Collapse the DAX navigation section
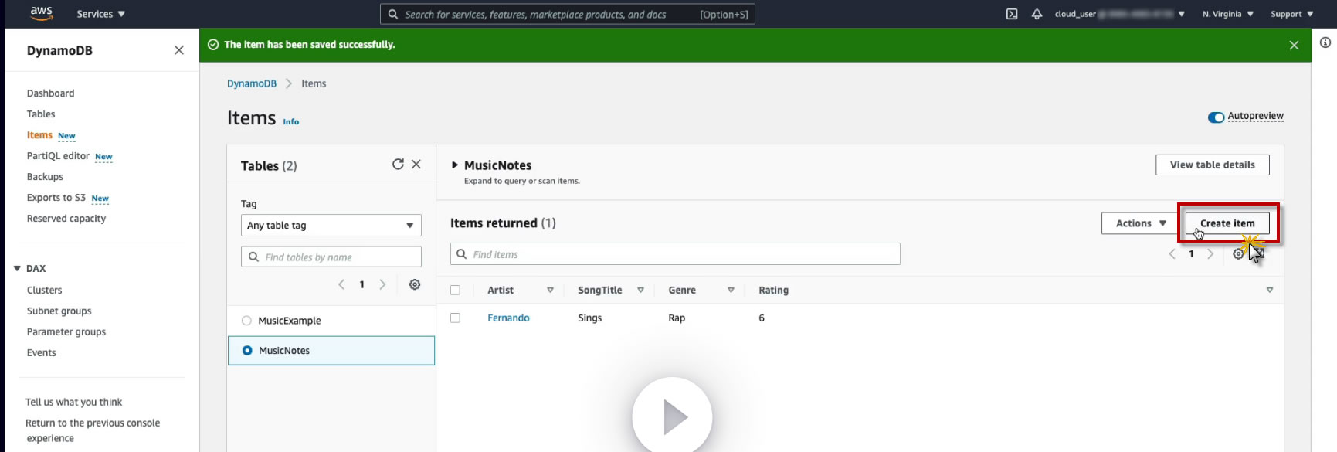Image resolution: width=1337 pixels, height=452 pixels. click(x=17, y=269)
